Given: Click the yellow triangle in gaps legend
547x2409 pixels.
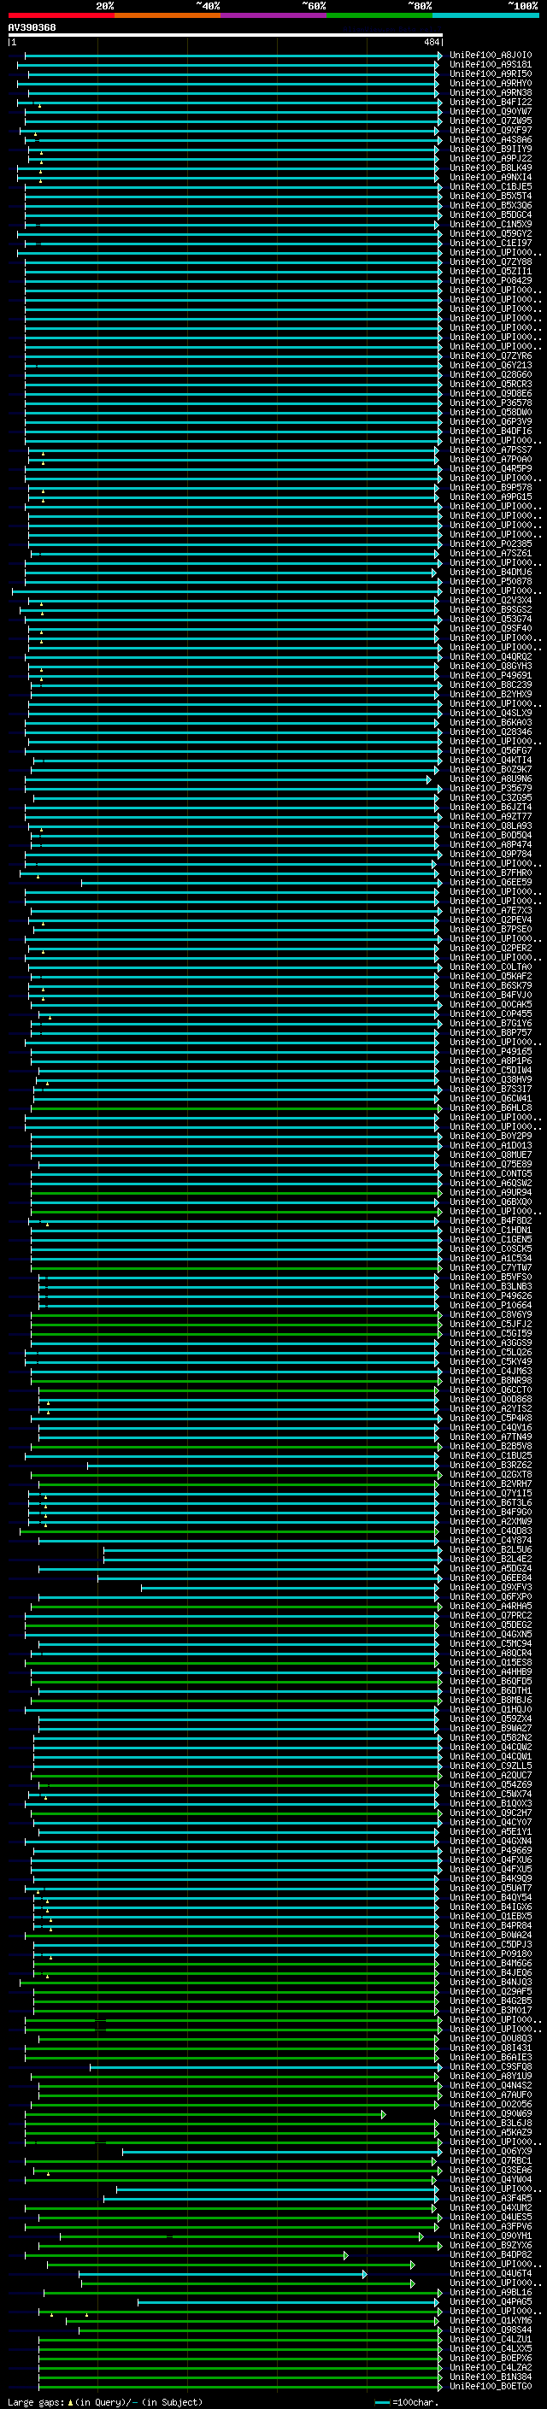Looking at the screenshot, I should pyautogui.click(x=70, y=2401).
